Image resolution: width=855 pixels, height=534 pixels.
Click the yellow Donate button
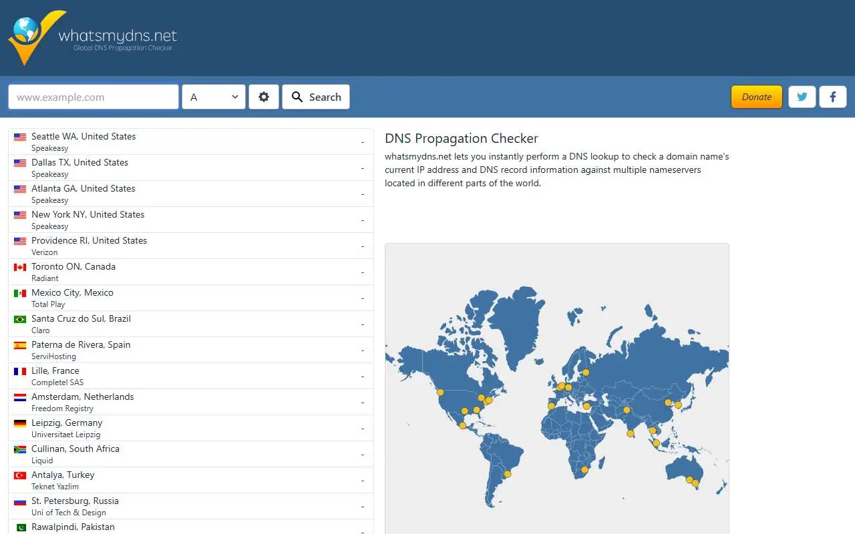point(757,97)
